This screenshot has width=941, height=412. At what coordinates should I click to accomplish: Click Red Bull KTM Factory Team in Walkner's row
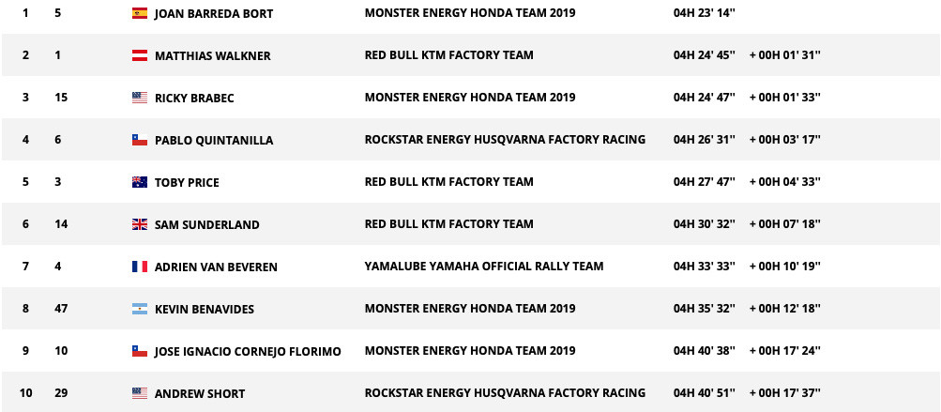[448, 55]
